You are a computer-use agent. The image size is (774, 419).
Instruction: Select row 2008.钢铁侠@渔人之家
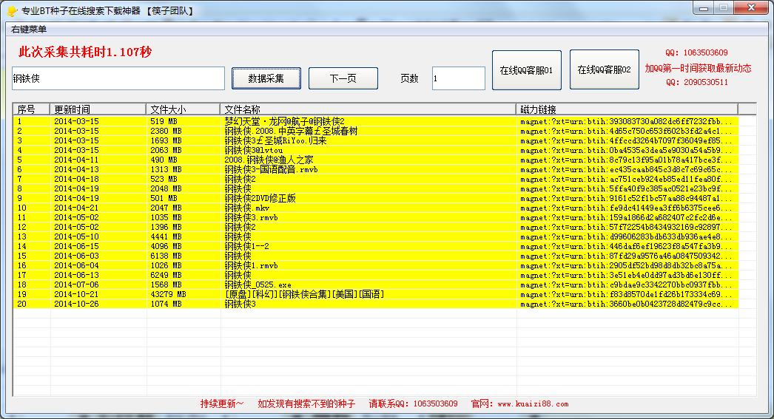coord(376,160)
